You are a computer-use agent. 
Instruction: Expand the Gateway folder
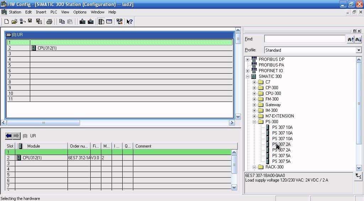click(x=254, y=105)
